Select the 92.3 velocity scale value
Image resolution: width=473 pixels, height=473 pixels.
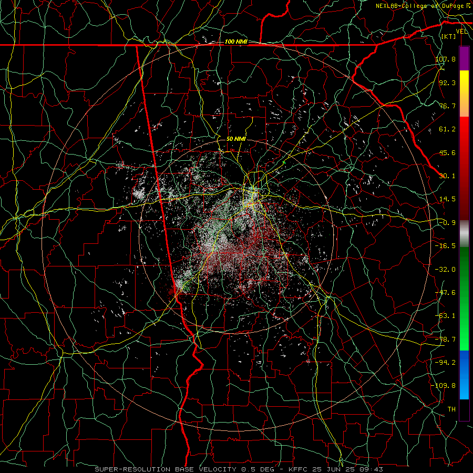447,83
